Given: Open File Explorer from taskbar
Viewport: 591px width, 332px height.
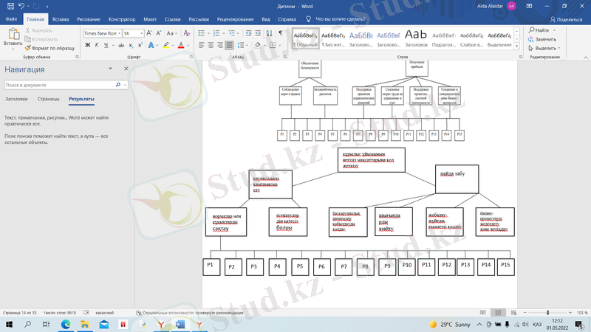Looking at the screenshot, I should [x=84, y=324].
